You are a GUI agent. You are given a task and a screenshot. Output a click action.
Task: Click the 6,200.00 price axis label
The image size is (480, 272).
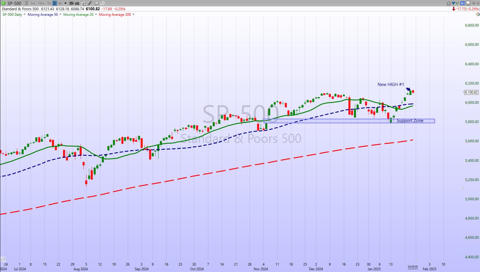coord(472,83)
